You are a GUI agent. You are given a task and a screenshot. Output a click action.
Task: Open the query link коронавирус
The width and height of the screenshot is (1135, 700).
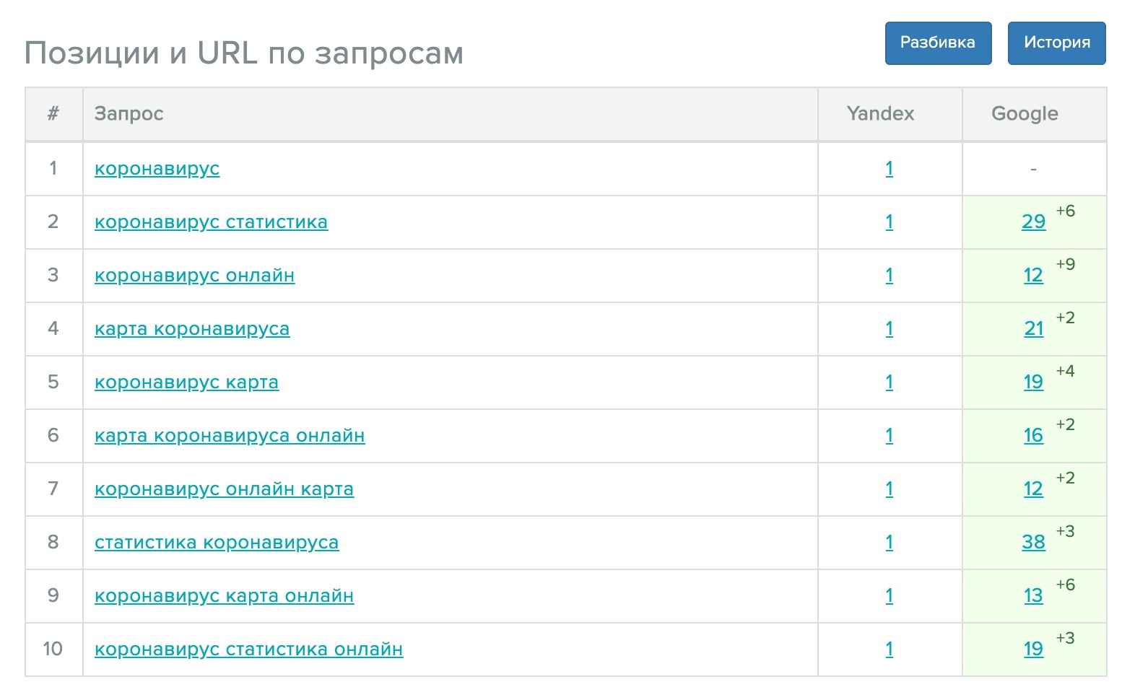coord(157,169)
